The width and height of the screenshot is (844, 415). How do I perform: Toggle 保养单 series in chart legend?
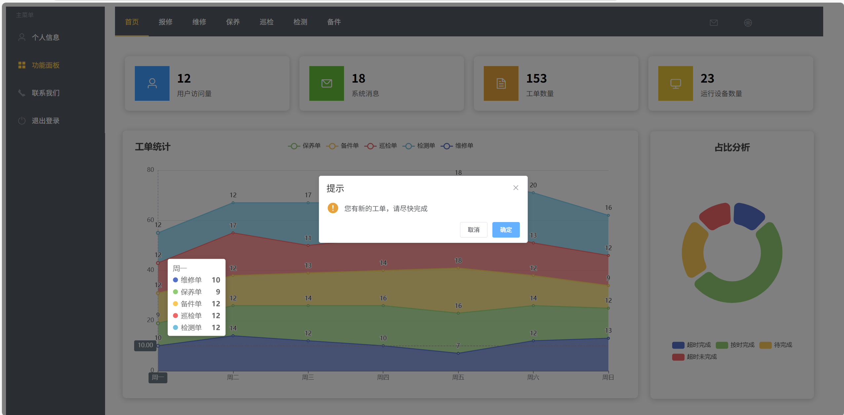(304, 146)
